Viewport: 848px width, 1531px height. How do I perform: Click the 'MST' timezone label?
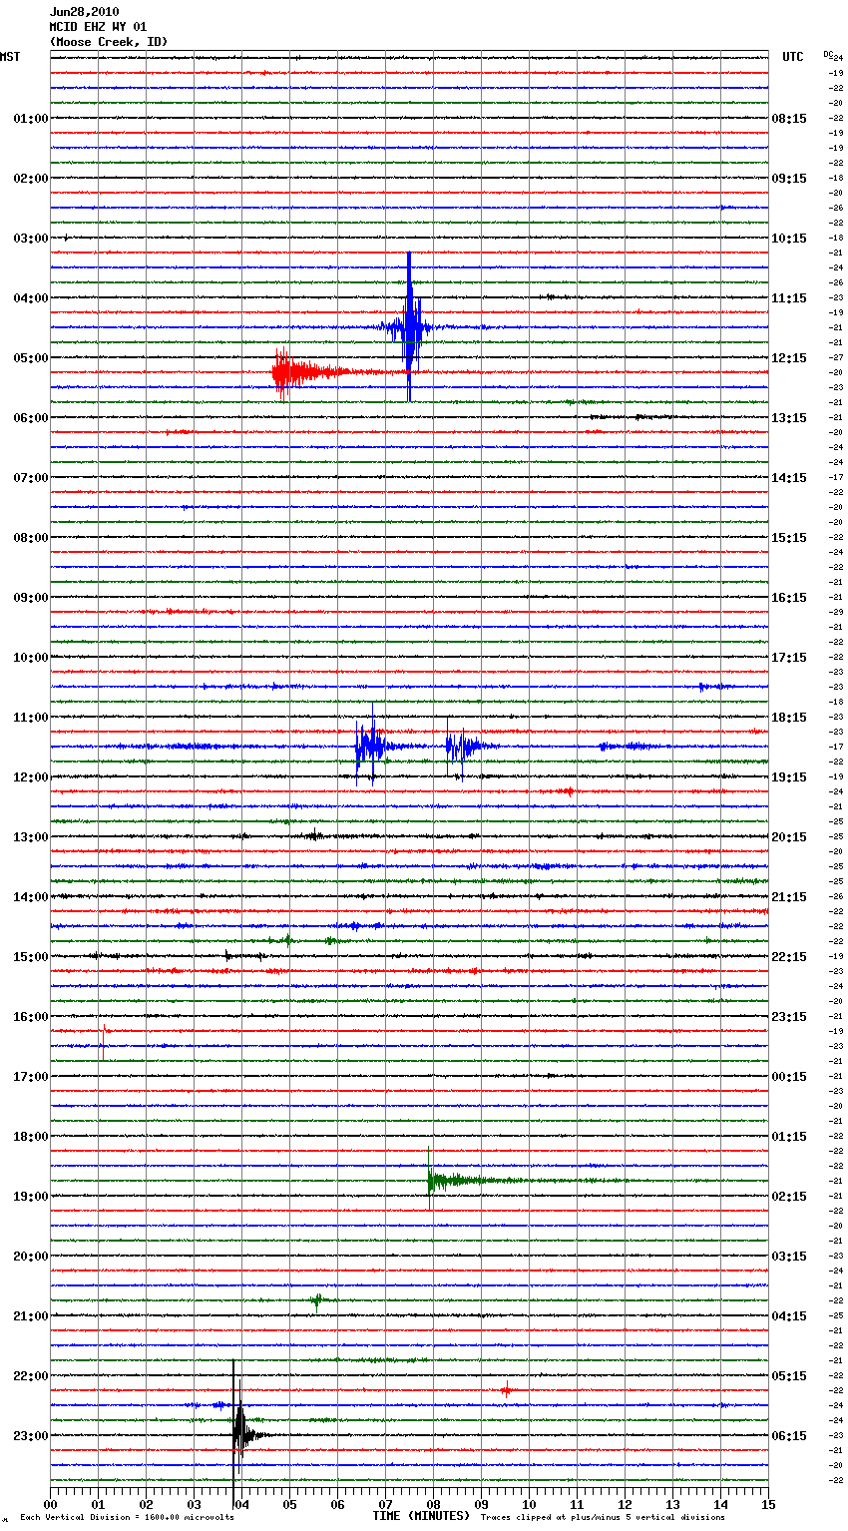pos(10,57)
